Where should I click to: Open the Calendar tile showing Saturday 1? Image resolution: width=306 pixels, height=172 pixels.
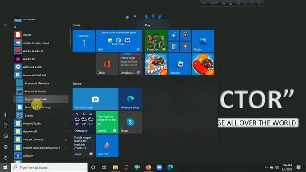coord(84,41)
